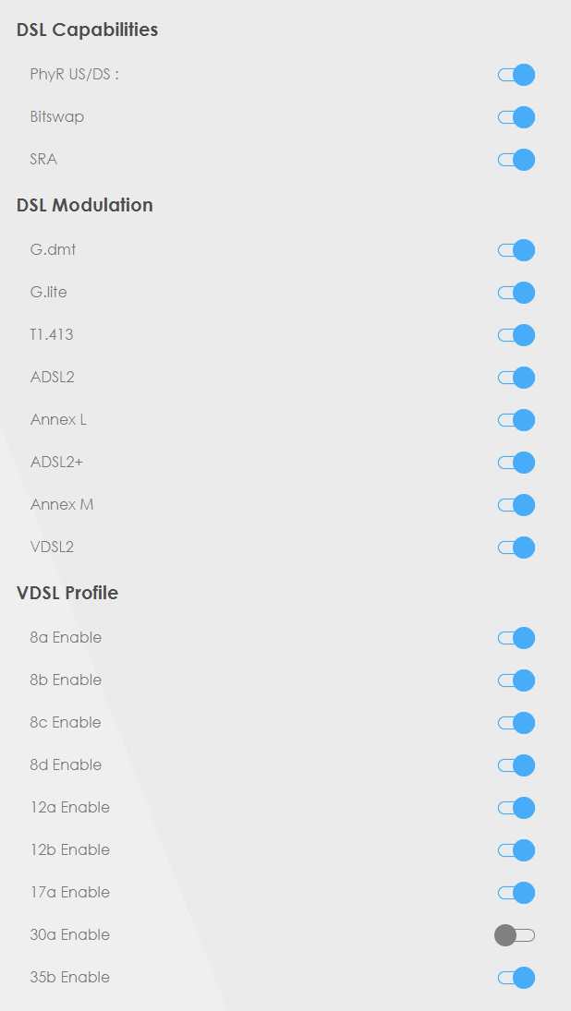Toggle the PhyR US/DS switch
The height and width of the screenshot is (1011, 571).
pyautogui.click(x=516, y=75)
